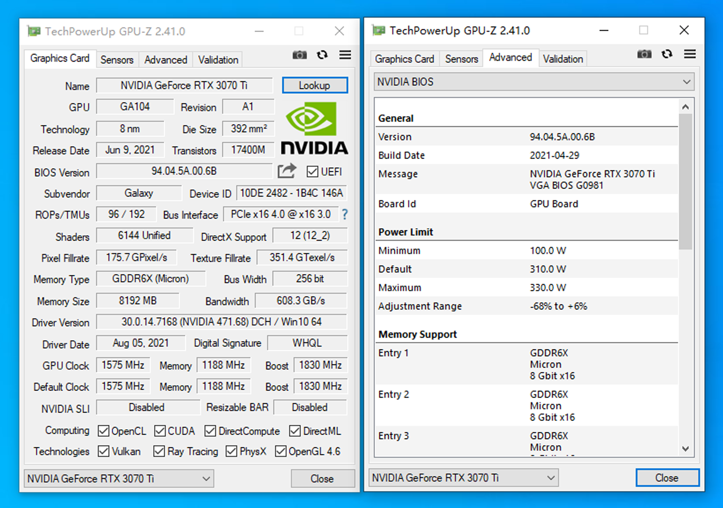The image size is (723, 508).
Task: Disable the Ray Tracing checkbox
Action: 159,451
